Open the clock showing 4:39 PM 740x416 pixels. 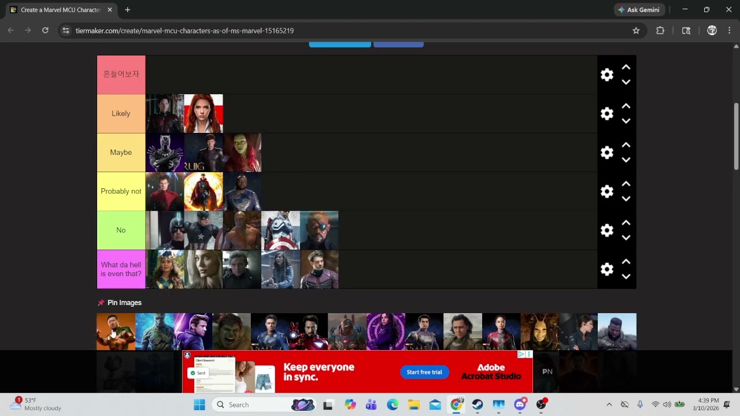click(x=708, y=404)
